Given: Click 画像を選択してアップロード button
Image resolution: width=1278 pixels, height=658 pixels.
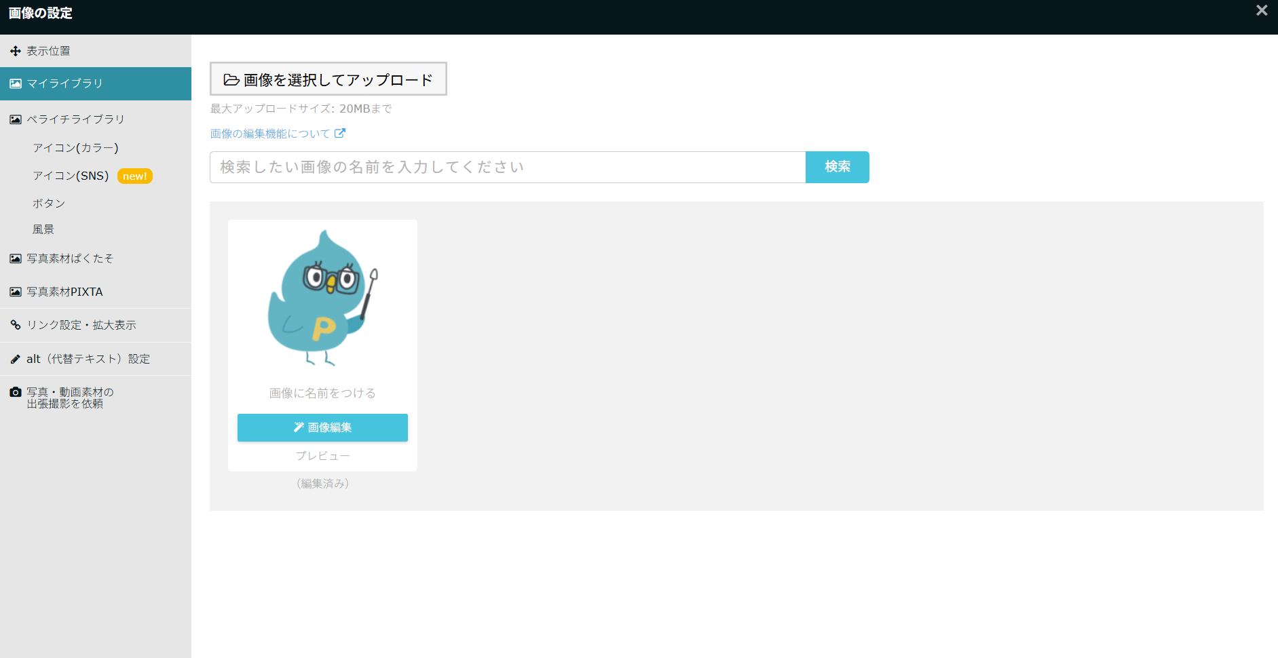Looking at the screenshot, I should [x=328, y=79].
